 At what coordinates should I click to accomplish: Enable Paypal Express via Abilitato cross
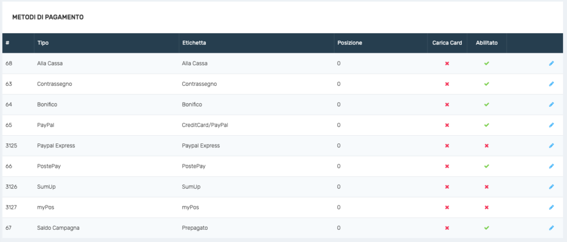tap(486, 146)
